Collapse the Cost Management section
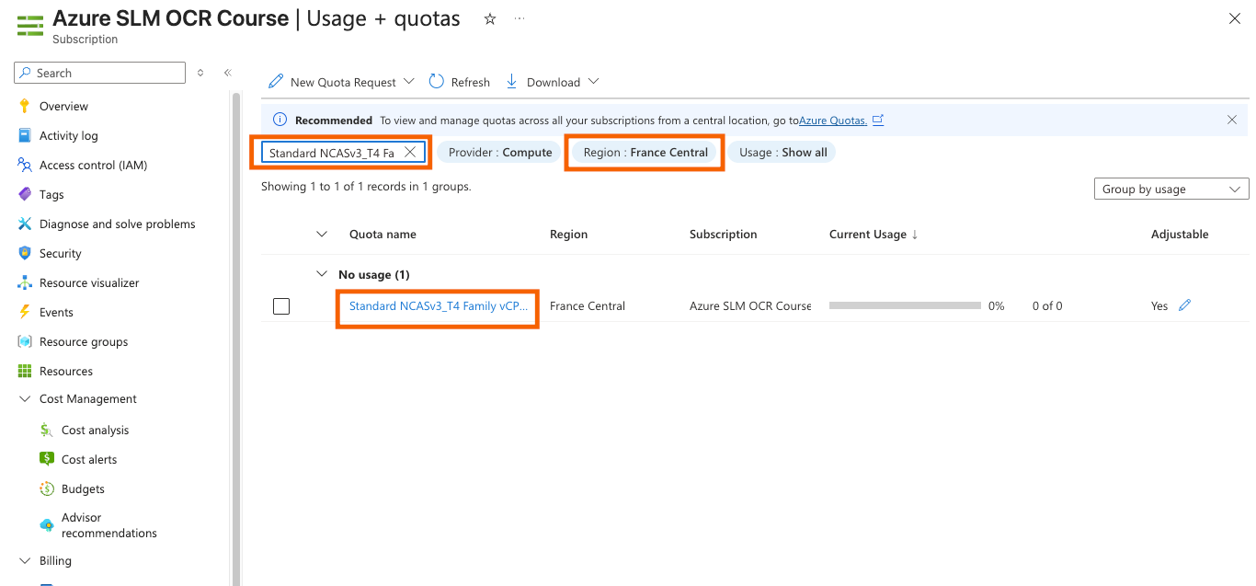 (x=25, y=399)
